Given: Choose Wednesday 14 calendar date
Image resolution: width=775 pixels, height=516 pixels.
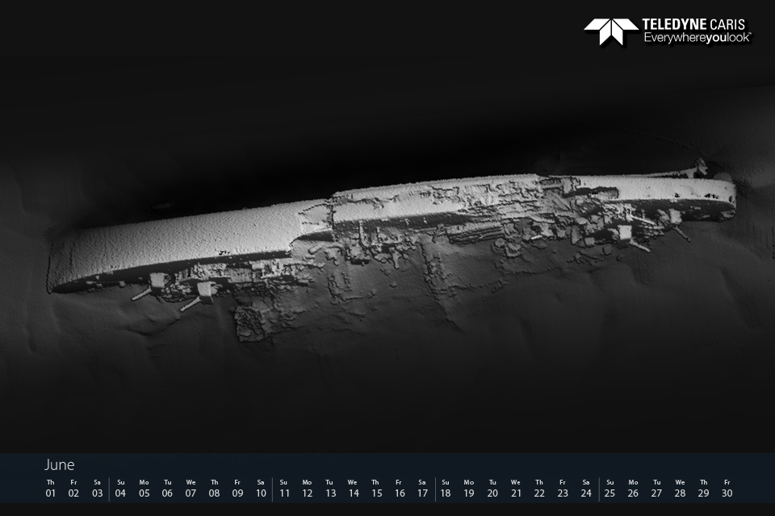Looking at the screenshot, I should pos(353,488).
